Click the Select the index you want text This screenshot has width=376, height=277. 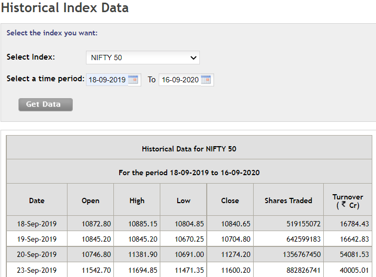point(52,33)
